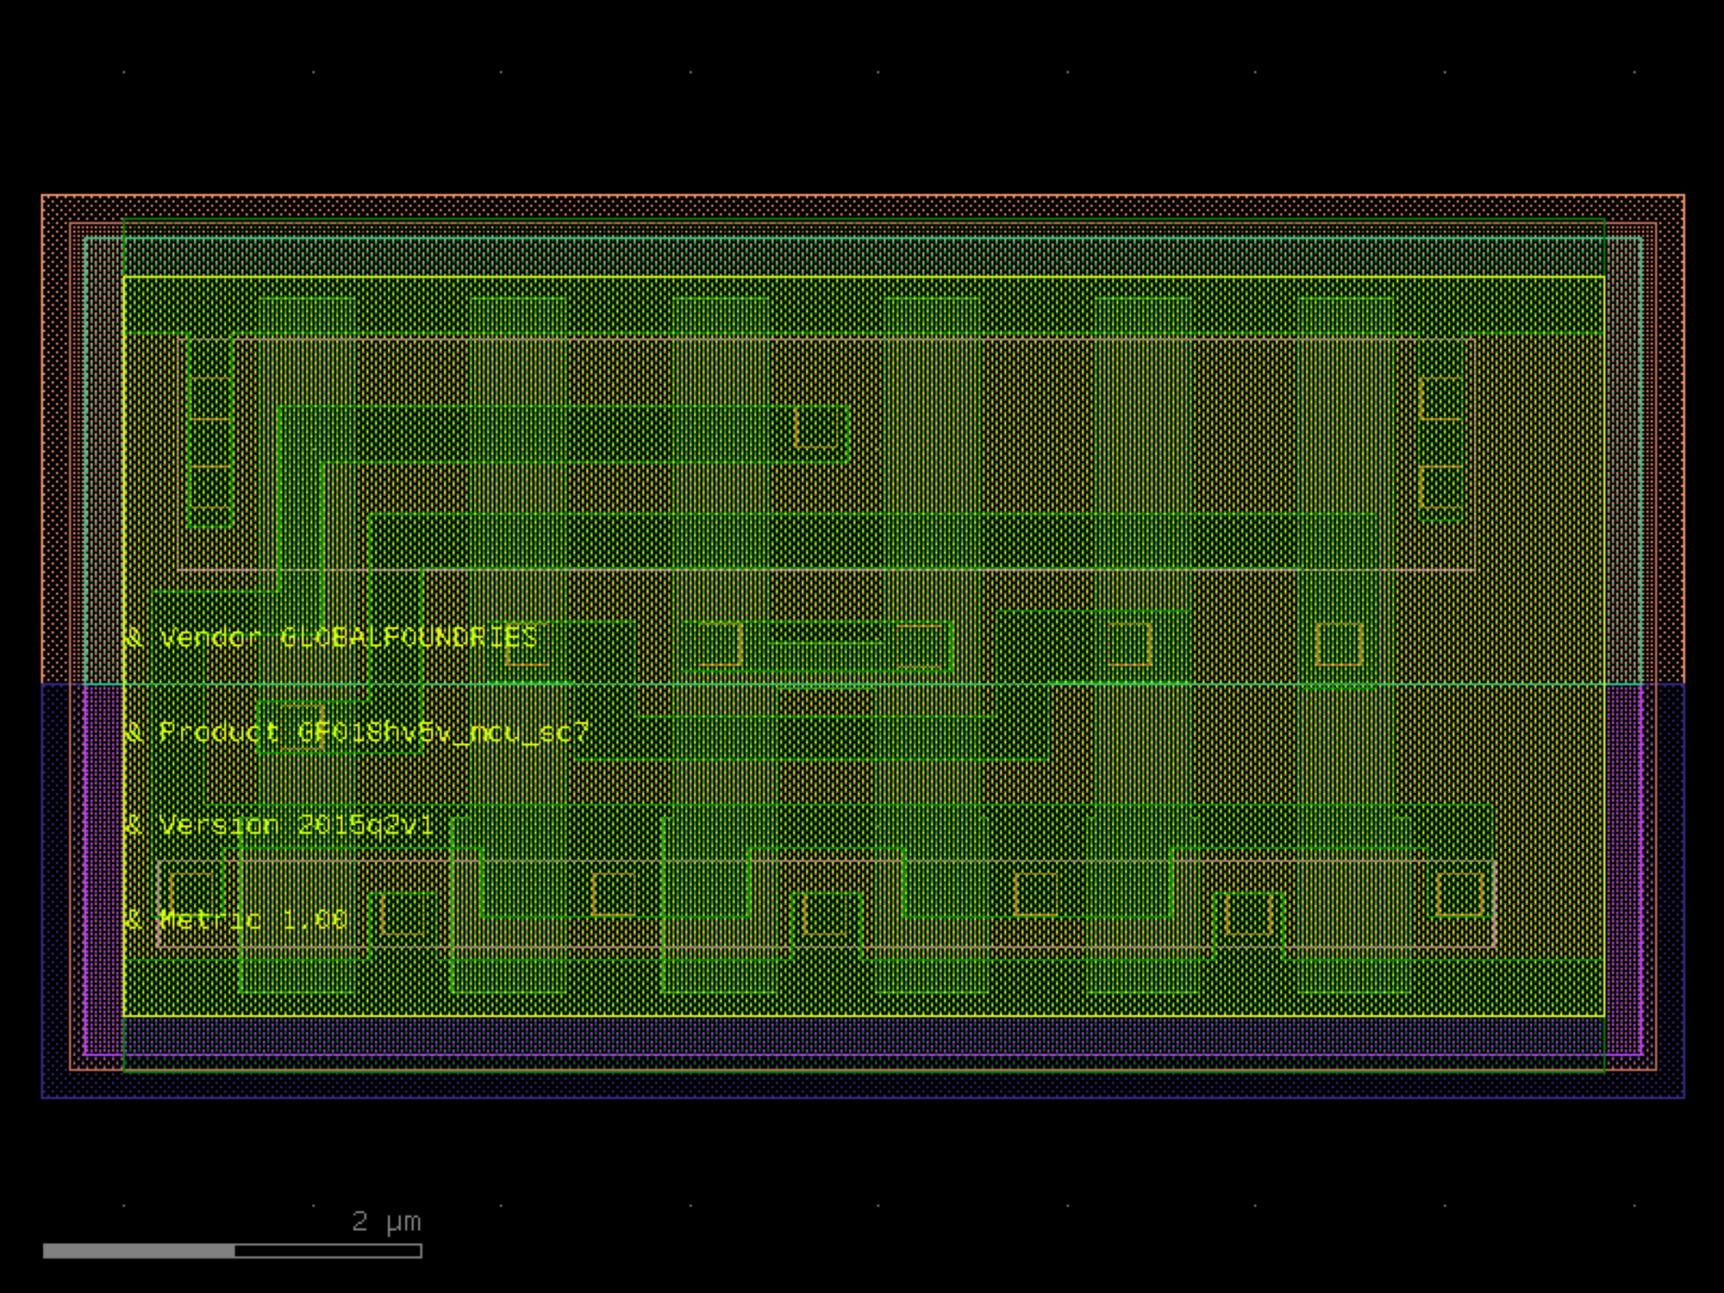Select the wide top power rail metal strip
The width and height of the screenshot is (1724, 1293).
coord(864,304)
